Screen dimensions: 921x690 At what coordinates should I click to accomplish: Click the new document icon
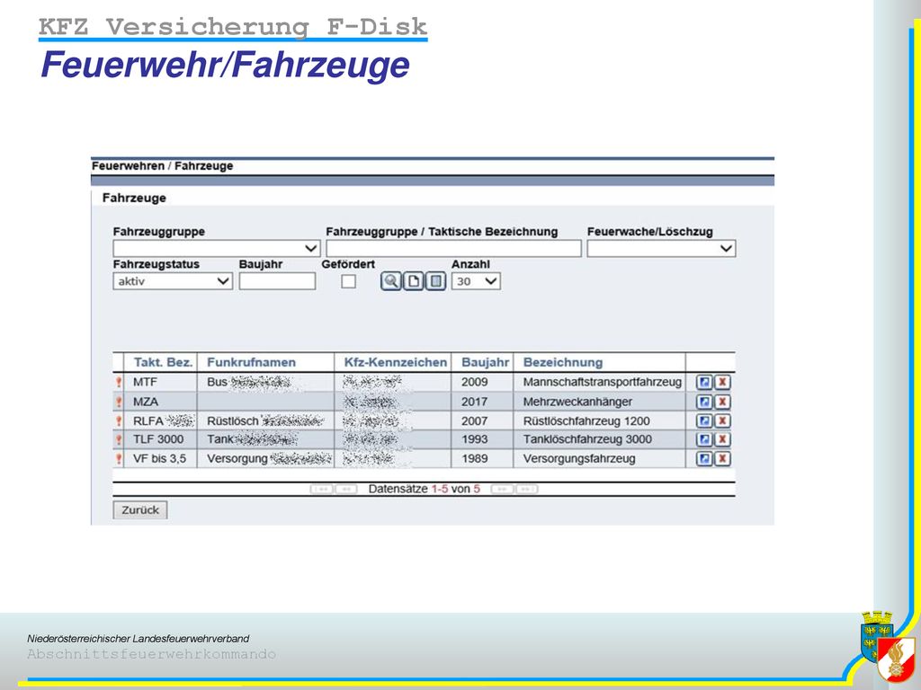[414, 281]
